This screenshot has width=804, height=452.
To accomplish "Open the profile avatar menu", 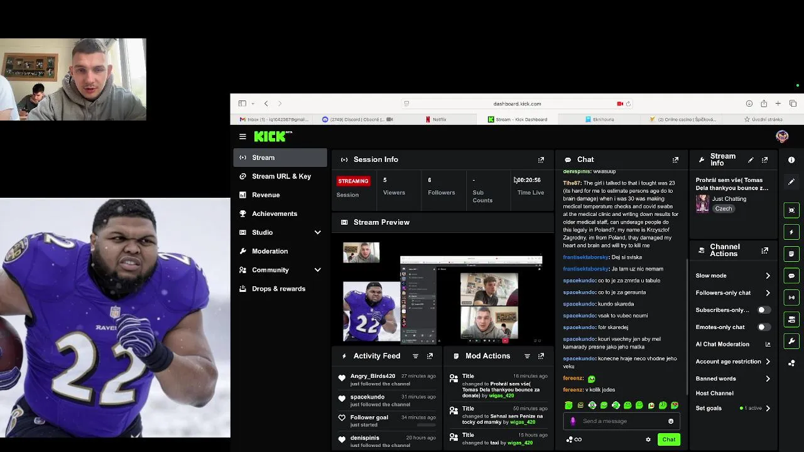I will coord(782,136).
